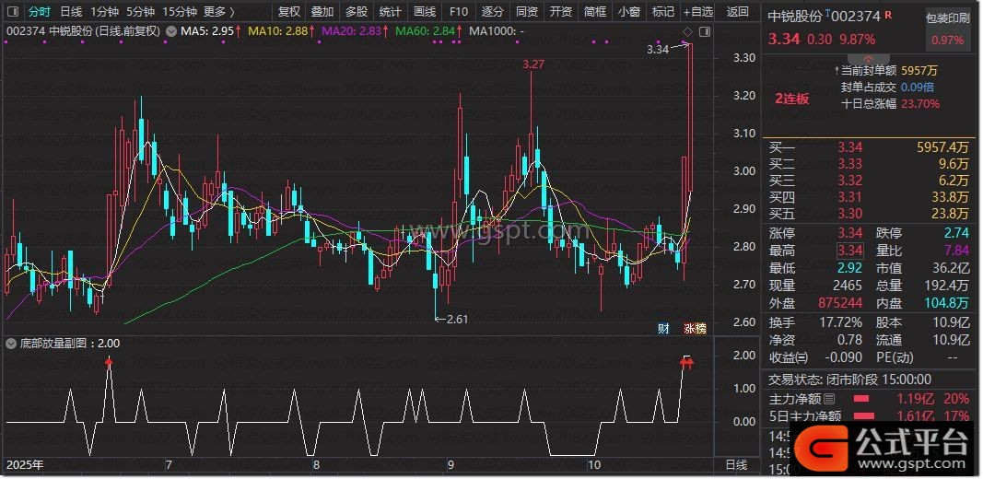983x479 pixels.
Task: Click the red R badge beside stock code
Action: point(889,16)
